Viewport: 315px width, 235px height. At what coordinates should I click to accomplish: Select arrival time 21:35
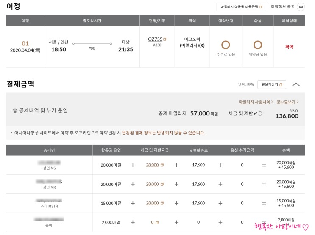pyautogui.click(x=125, y=50)
